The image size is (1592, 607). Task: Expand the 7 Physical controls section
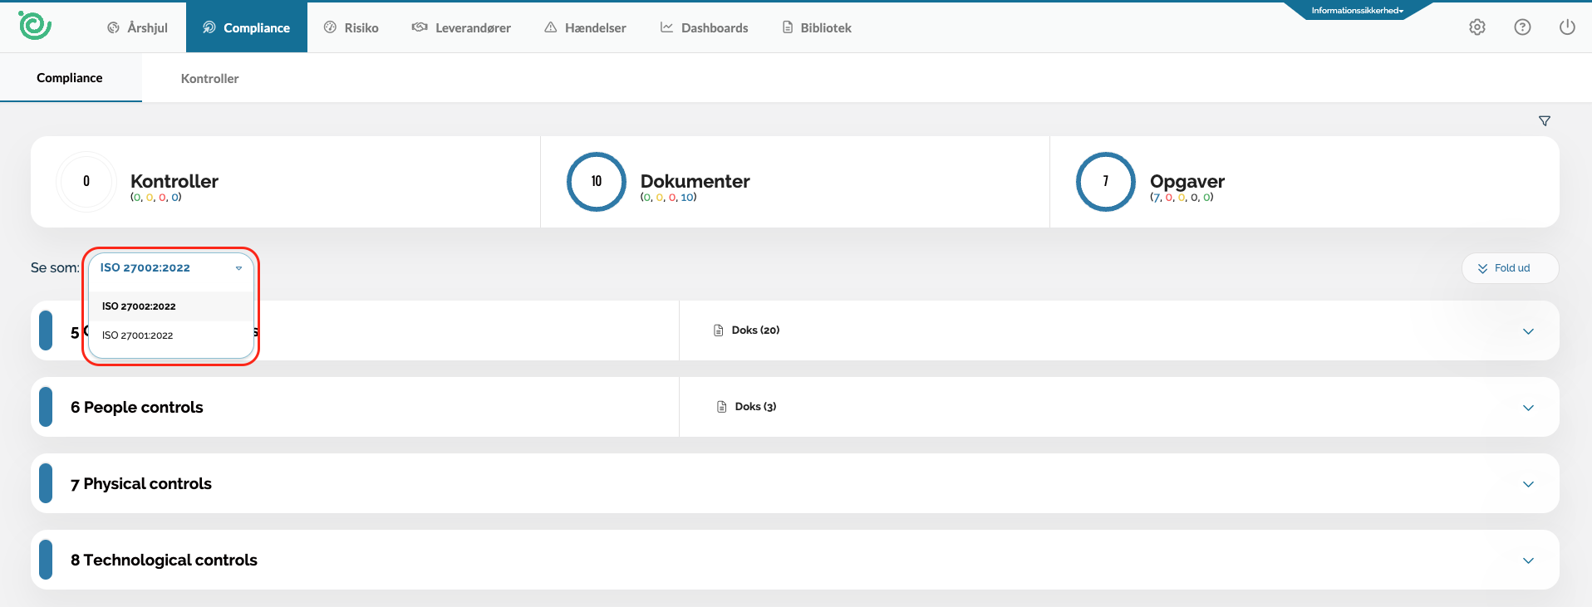pos(1527,484)
